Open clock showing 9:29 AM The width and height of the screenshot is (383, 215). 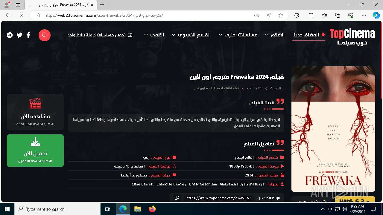[x=357, y=209]
